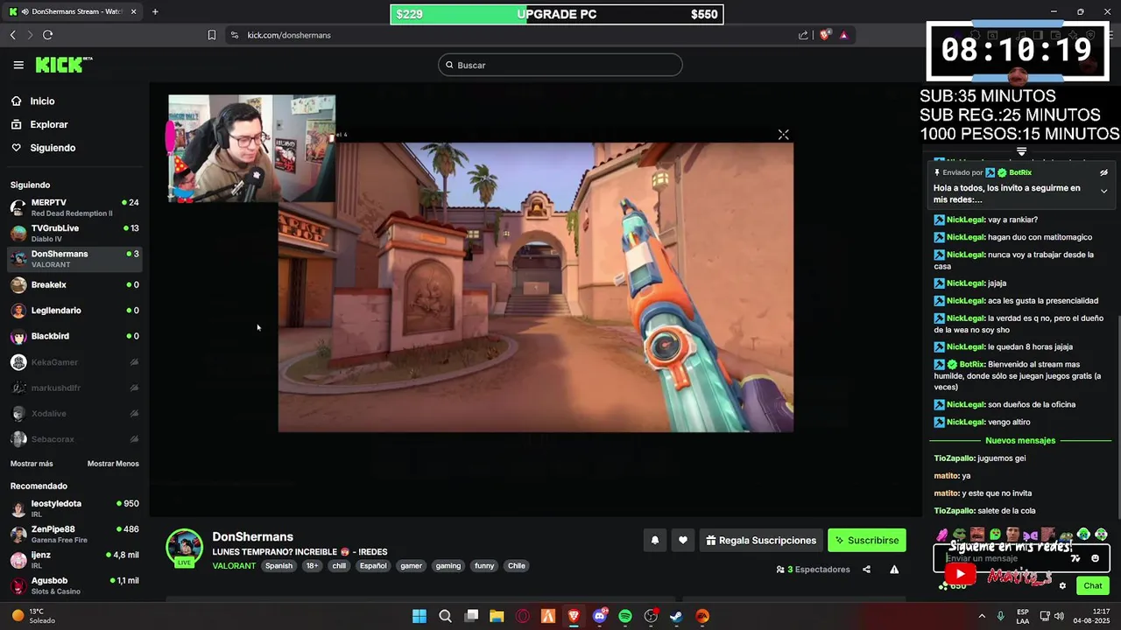Open Blackbird channel in following list
The height and width of the screenshot is (630, 1121).
[x=74, y=336]
